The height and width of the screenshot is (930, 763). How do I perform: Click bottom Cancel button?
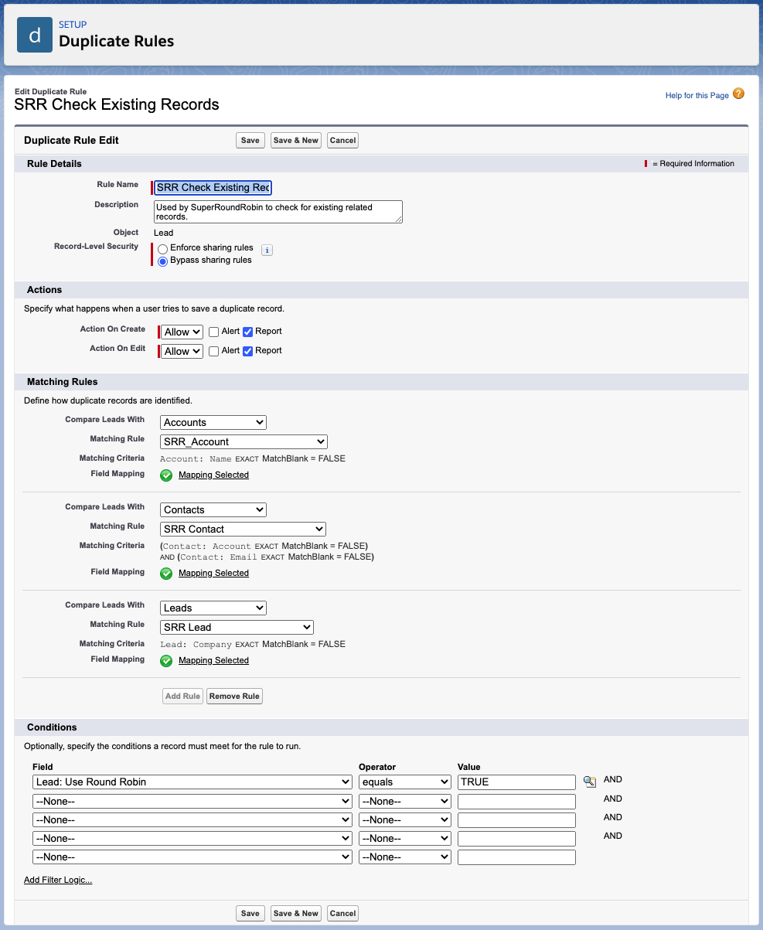pos(342,913)
